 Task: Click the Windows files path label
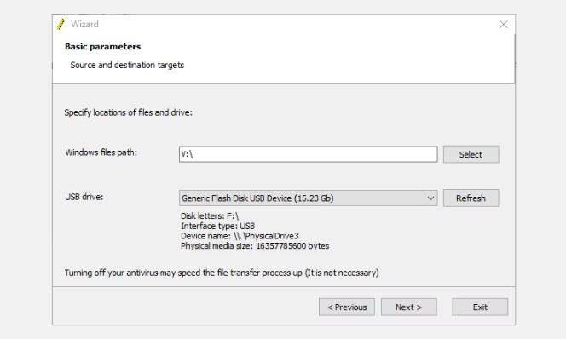(x=101, y=152)
